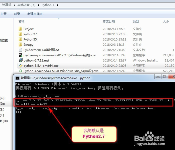Viewport: 175px width, 150px height.
Task: Sort files by 大小 column header
Action: coord(165,21)
